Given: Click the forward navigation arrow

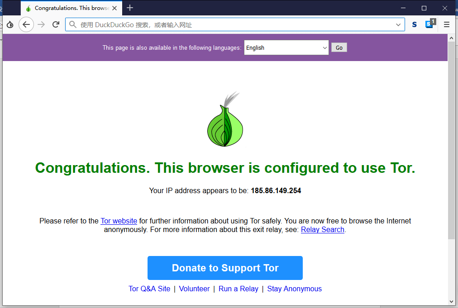Looking at the screenshot, I should (x=41, y=24).
